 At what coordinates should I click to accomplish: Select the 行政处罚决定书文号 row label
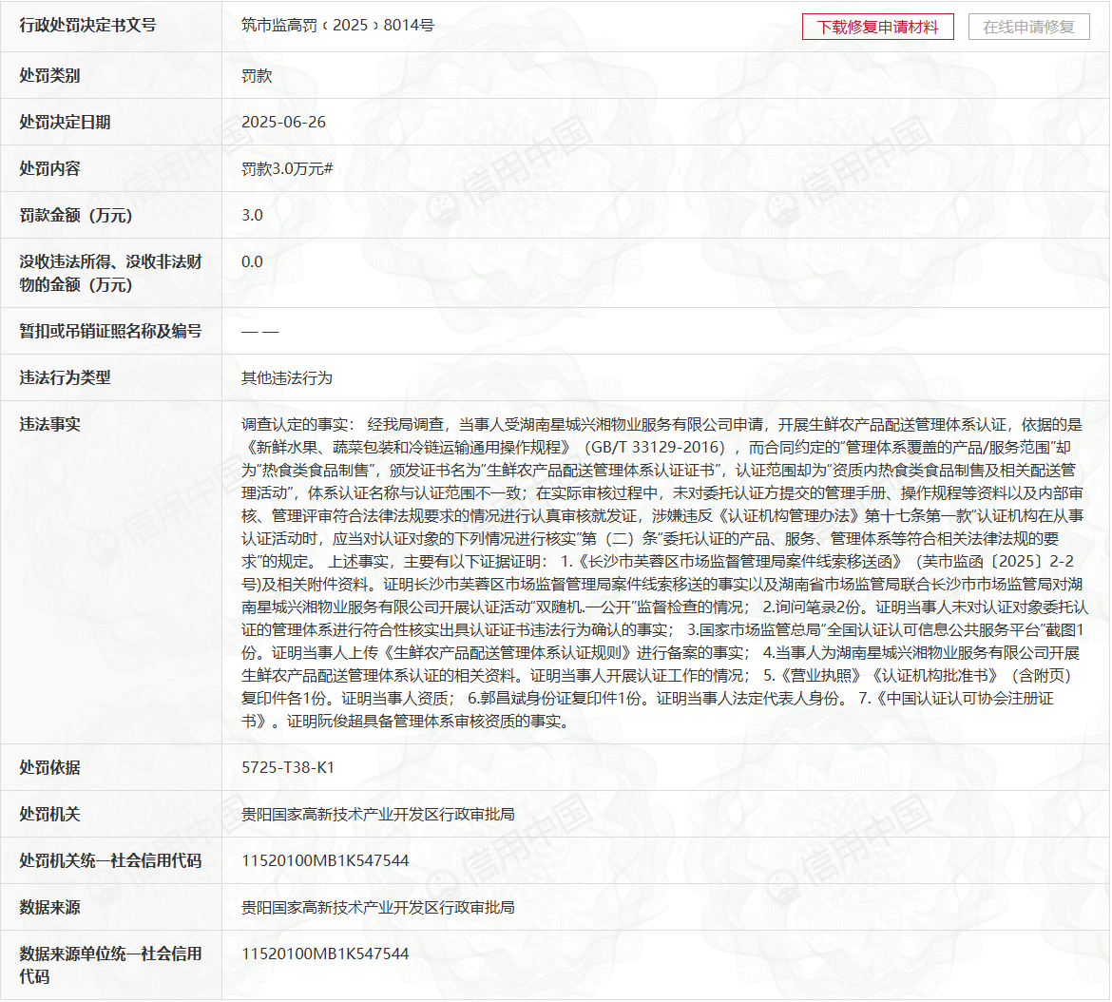pyautogui.click(x=87, y=26)
